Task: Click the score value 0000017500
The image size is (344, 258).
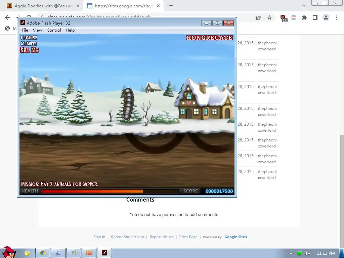Action: [x=219, y=191]
